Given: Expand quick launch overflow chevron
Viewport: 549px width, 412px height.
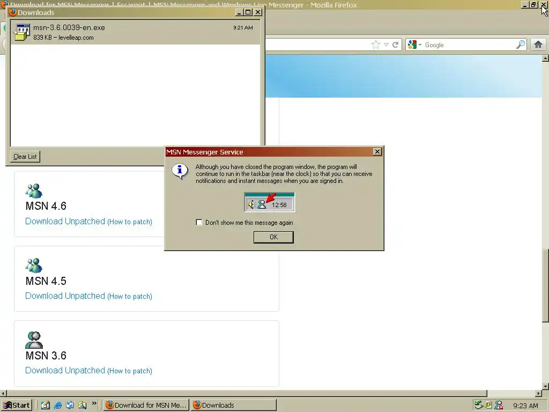Looking at the screenshot, I should [x=94, y=403].
